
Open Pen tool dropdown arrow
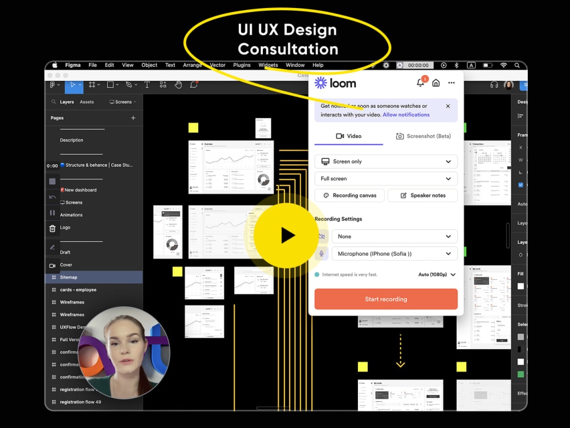coord(136,85)
